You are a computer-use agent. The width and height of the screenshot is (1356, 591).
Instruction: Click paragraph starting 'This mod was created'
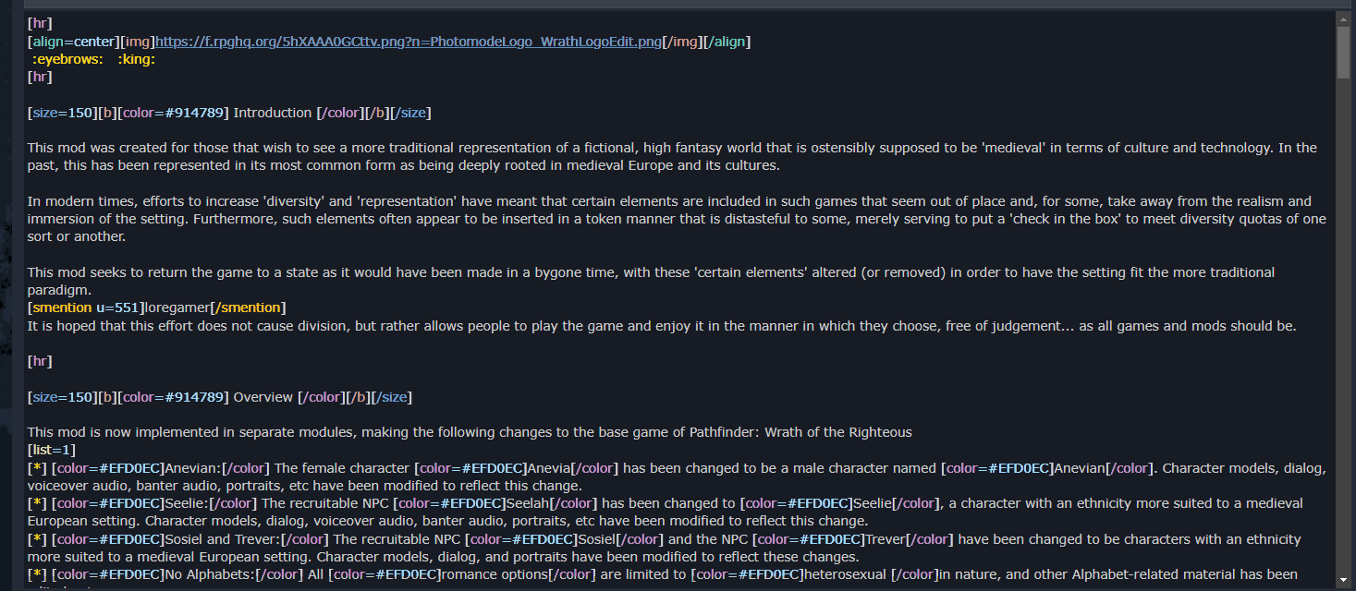(672, 157)
